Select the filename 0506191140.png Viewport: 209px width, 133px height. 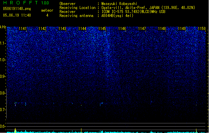coord(17,9)
